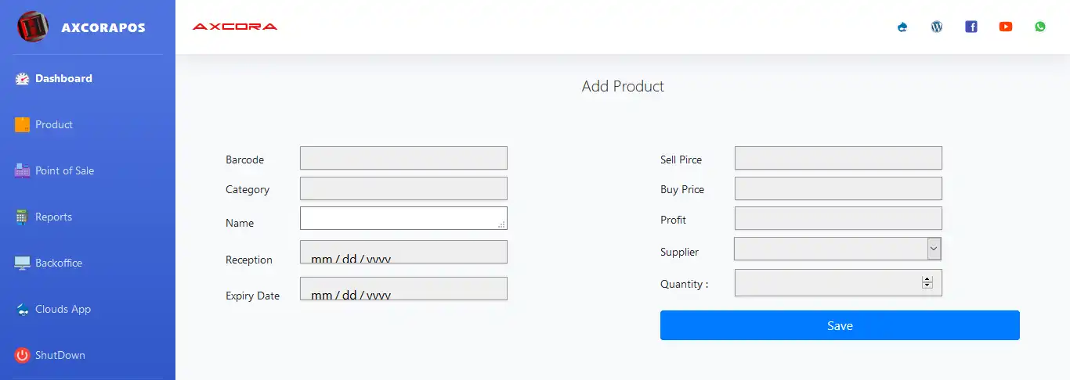Open the Dashboard link in the sidebar
This screenshot has height=380, width=1070.
pos(63,78)
